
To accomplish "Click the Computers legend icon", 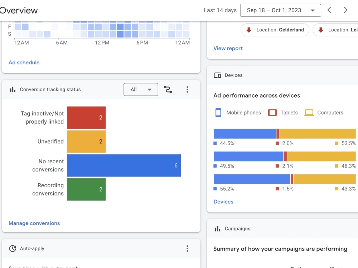I will (x=309, y=113).
